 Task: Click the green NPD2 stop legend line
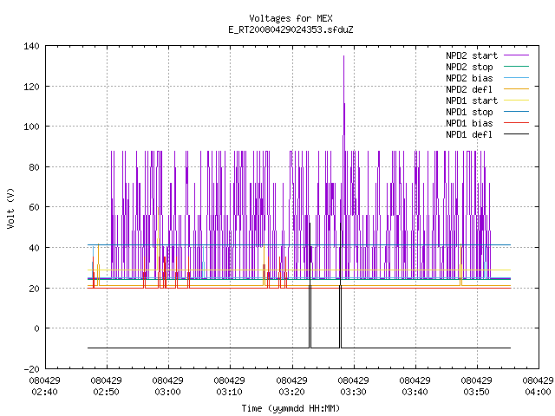(x=516, y=67)
